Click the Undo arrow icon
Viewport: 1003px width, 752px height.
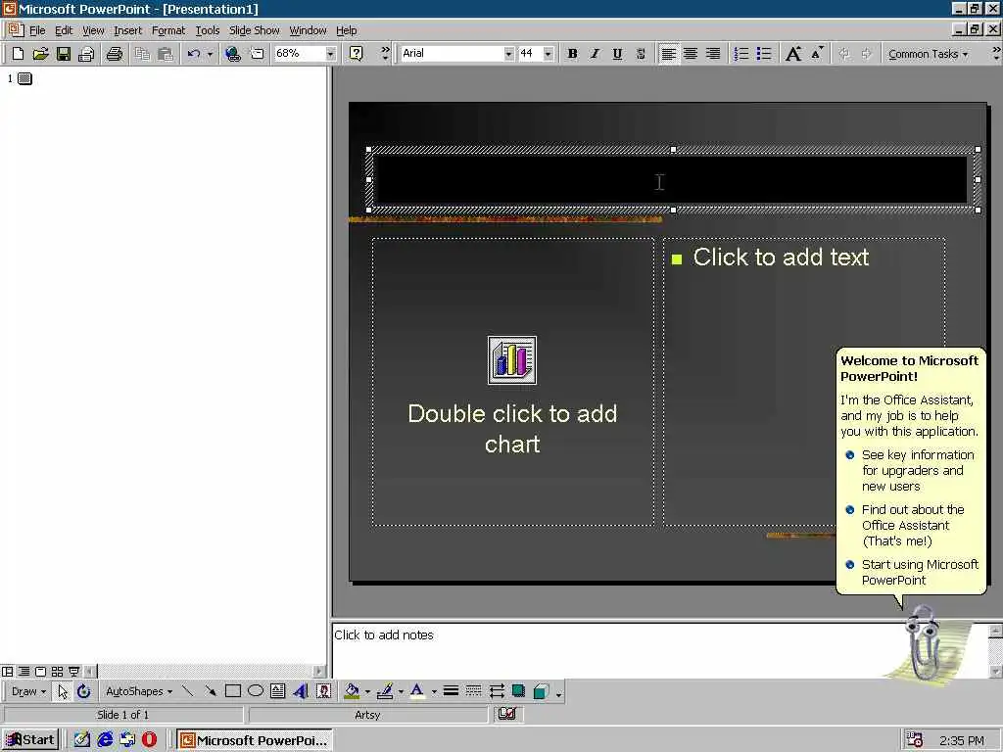pyautogui.click(x=194, y=54)
